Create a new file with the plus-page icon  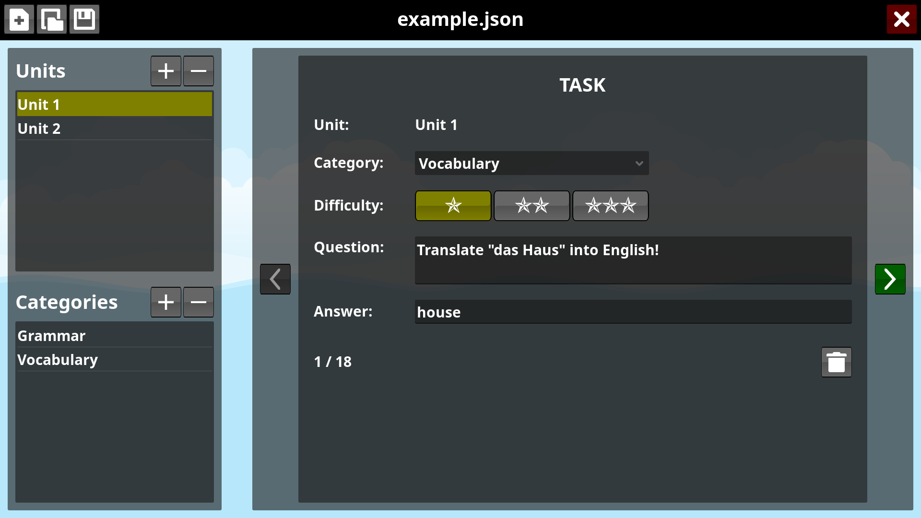(x=19, y=20)
